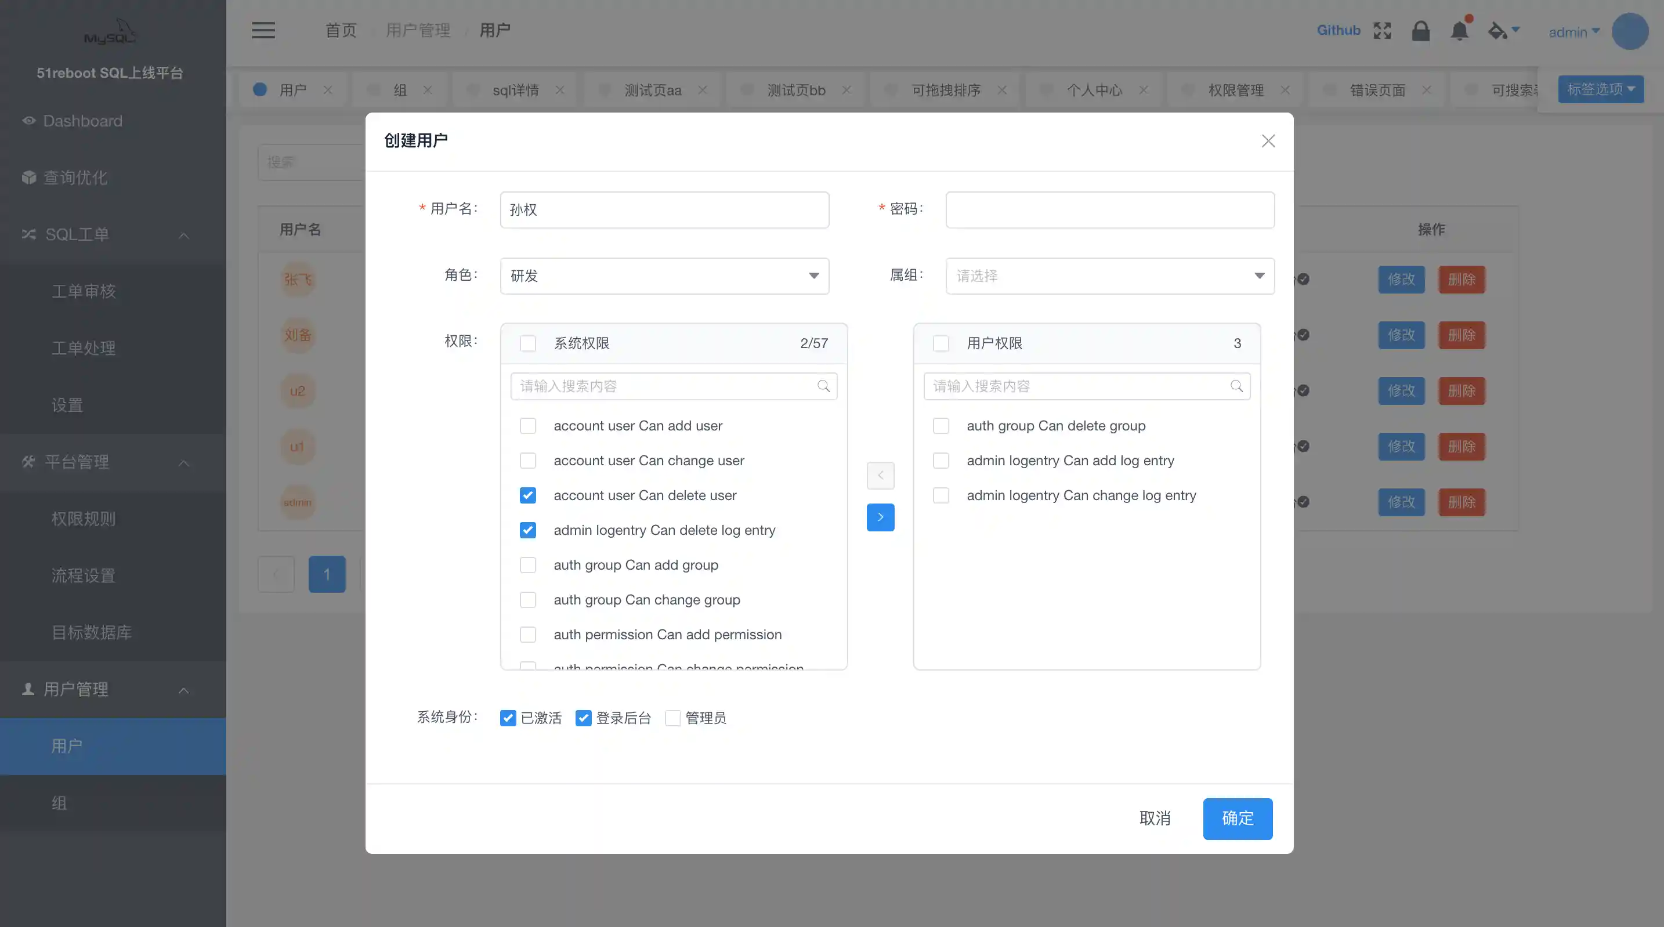Click the password input field

[1109, 210]
